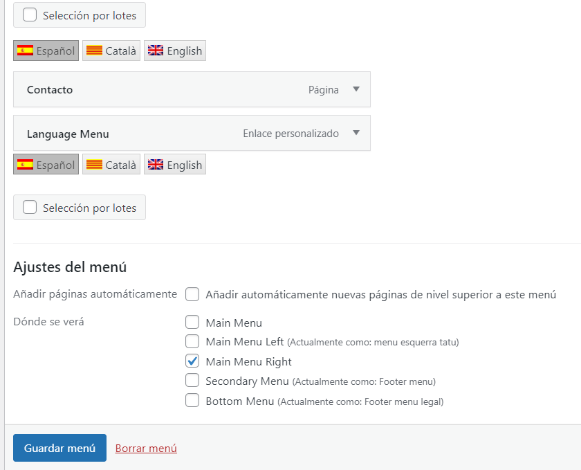
Task: Check the Secondary Menu location checkbox
Action: pos(192,380)
